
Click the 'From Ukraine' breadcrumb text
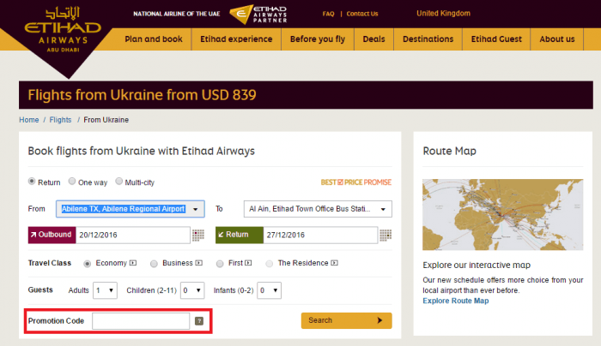pyautogui.click(x=106, y=120)
